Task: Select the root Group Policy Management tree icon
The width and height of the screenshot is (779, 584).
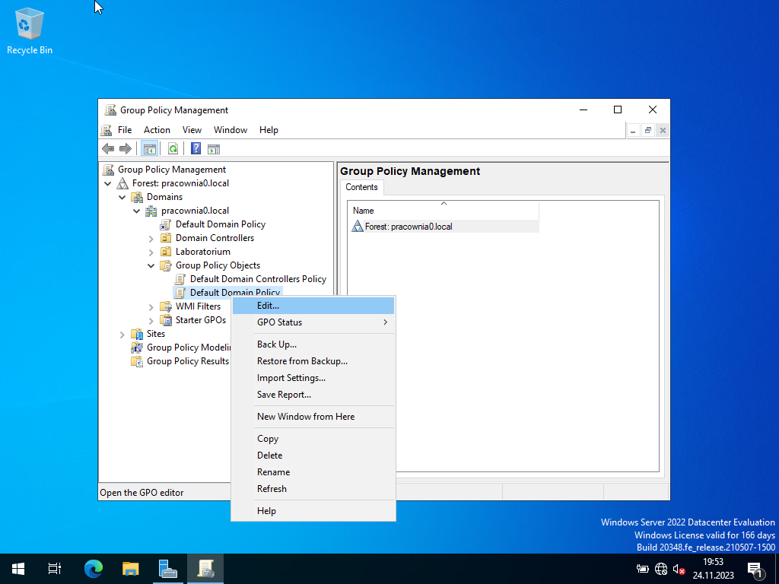Action: (x=108, y=170)
